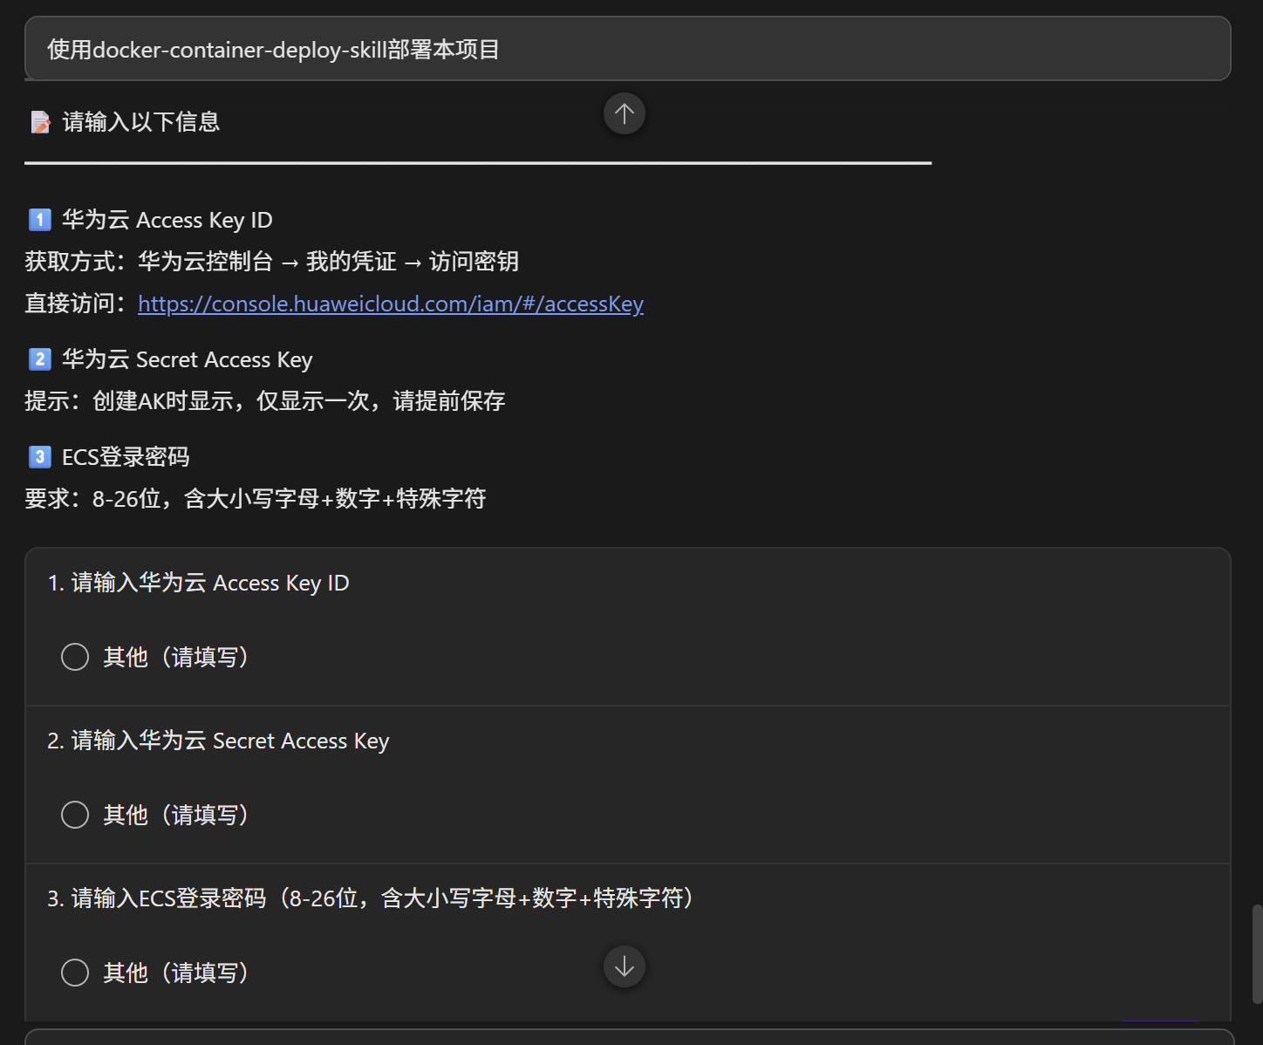The height and width of the screenshot is (1045, 1263).
Task: Click question 3 请输入ECS登录密码 text
Action: click(372, 898)
